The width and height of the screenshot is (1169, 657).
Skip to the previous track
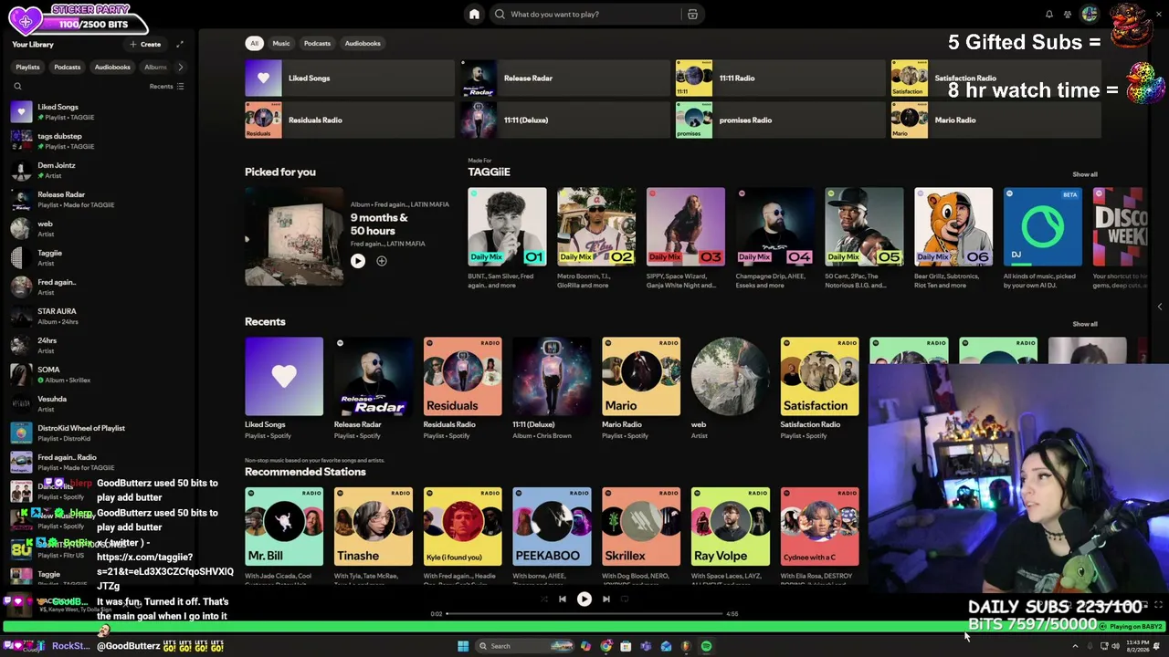click(562, 600)
